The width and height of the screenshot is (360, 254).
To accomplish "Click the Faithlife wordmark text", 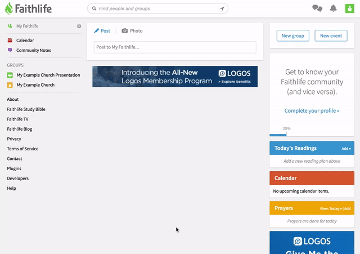I will tap(33, 9).
